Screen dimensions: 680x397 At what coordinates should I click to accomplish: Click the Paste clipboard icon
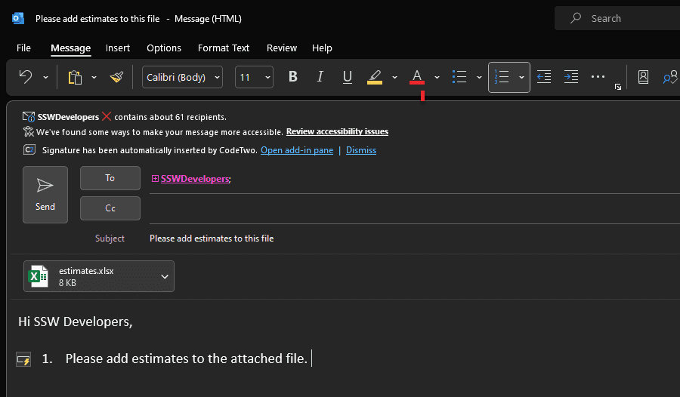pos(75,77)
